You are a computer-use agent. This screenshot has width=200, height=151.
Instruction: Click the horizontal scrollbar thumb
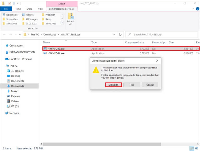[x=102, y=144]
